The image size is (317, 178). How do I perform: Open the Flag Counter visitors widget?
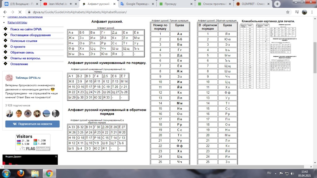33,142
